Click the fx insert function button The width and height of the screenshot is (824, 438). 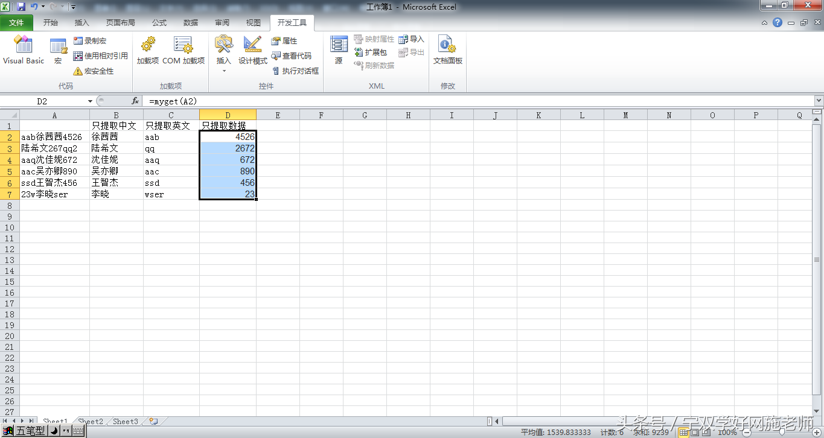pos(135,101)
